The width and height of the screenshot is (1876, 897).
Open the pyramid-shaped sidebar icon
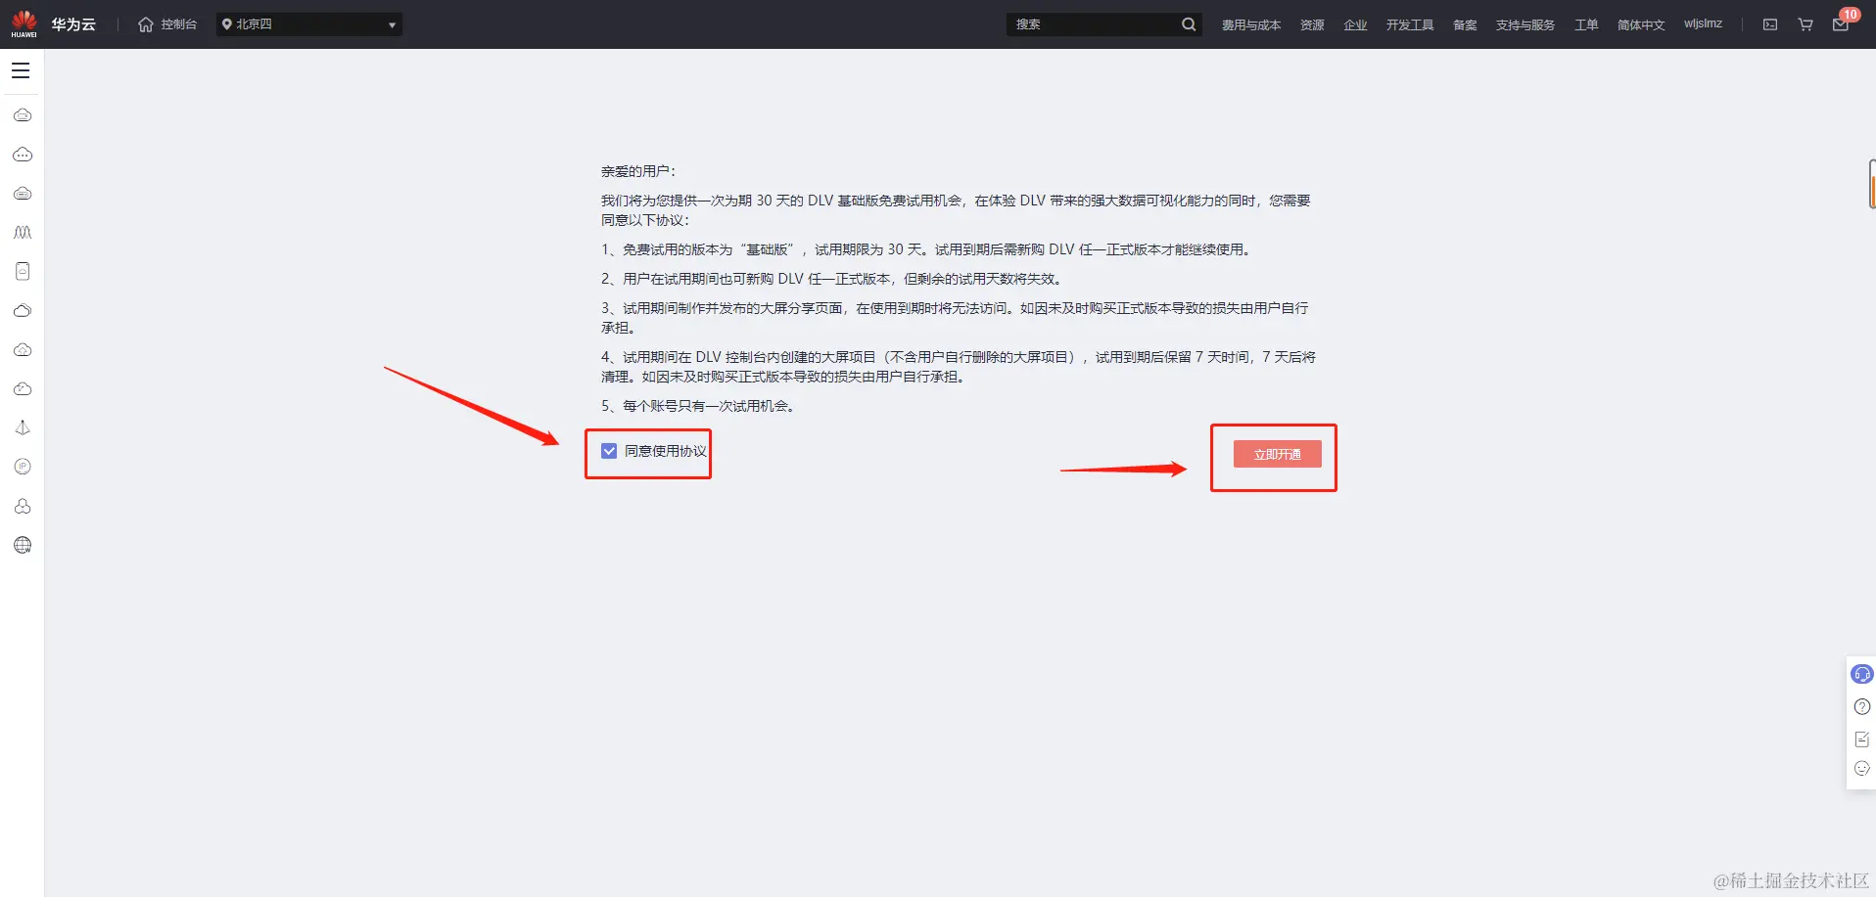(x=23, y=428)
